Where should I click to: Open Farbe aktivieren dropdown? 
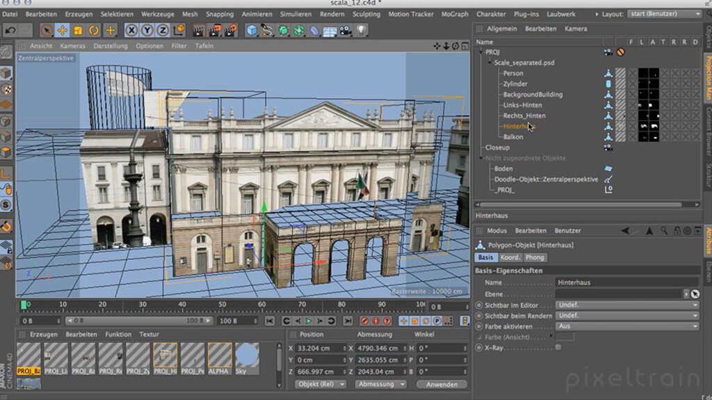[627, 326]
